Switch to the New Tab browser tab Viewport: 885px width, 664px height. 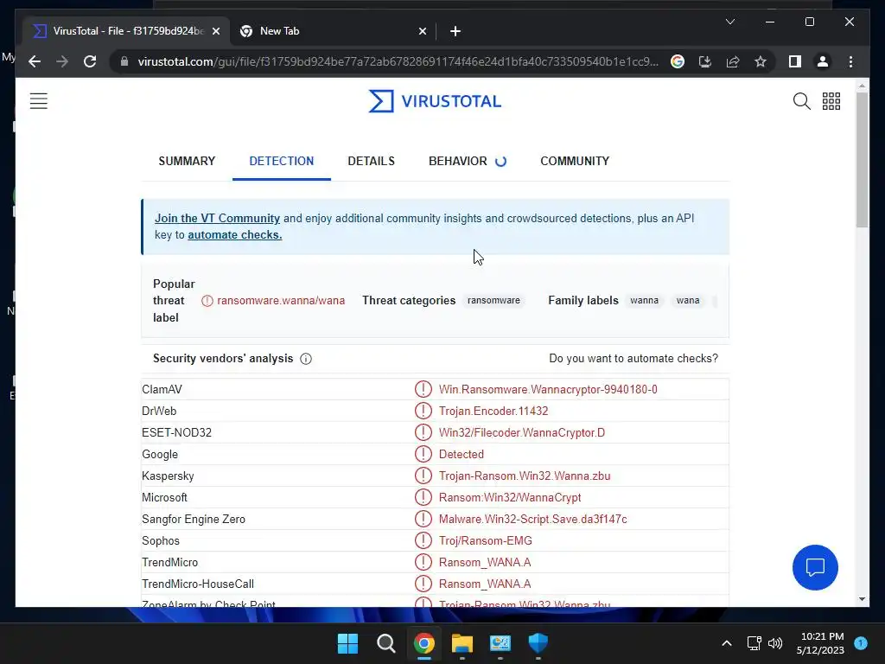coord(333,31)
